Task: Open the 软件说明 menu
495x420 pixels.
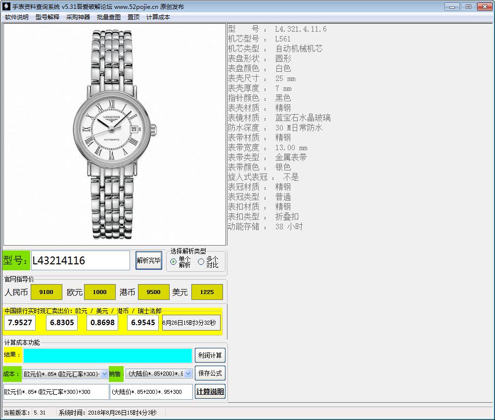Action: [x=17, y=17]
